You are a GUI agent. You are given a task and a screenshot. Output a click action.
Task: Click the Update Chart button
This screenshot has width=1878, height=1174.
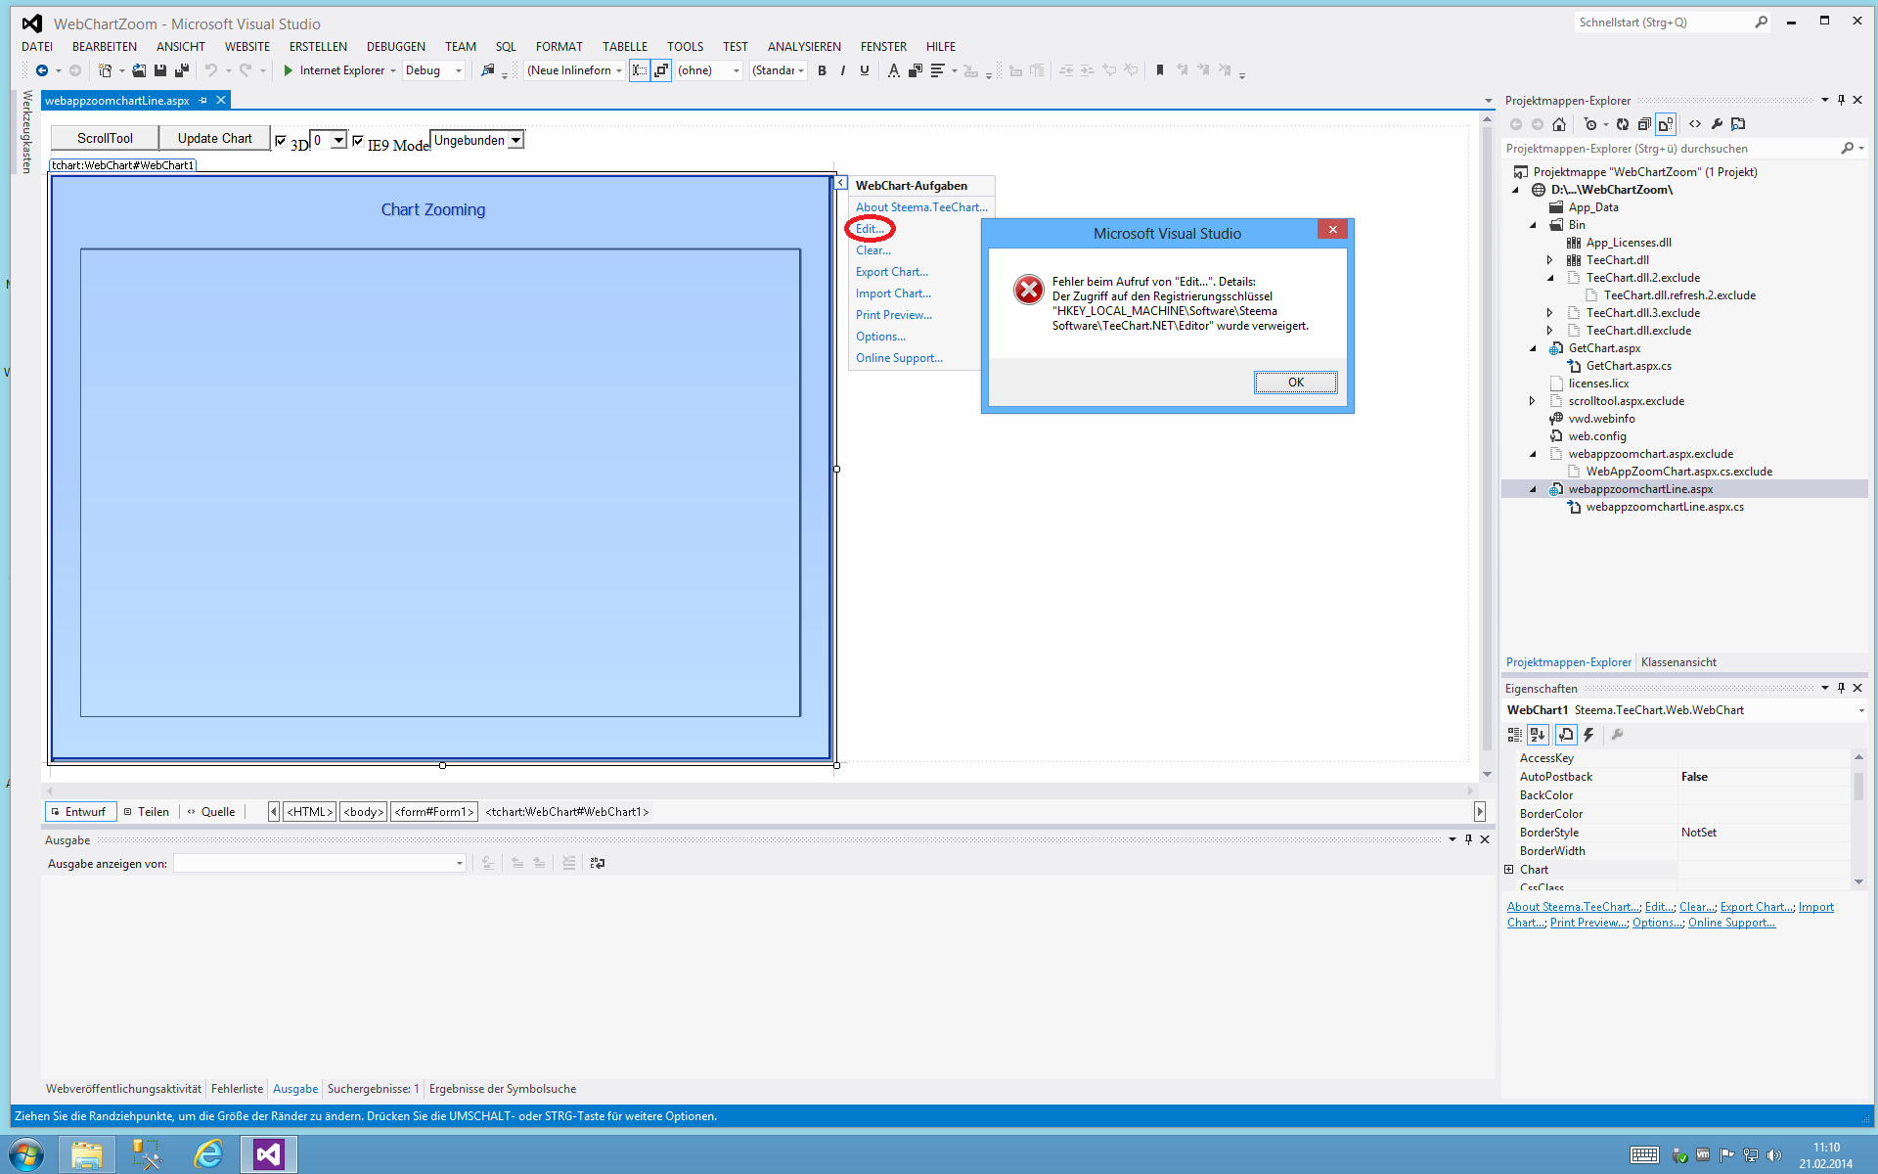click(x=214, y=138)
